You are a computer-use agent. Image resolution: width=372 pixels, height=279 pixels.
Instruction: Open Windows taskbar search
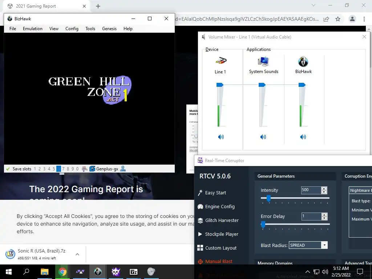pyautogui.click(x=26, y=272)
